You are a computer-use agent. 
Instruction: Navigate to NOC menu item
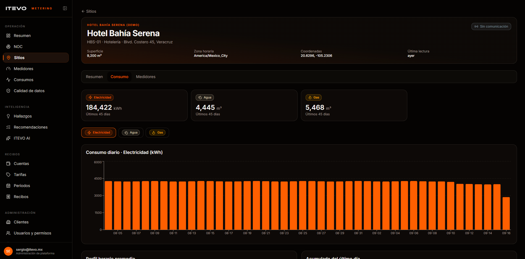click(x=36, y=47)
